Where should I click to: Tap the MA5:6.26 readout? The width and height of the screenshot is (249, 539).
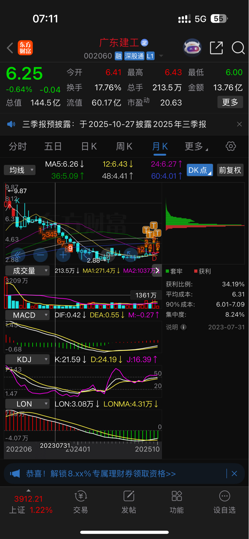pyautogui.click(x=64, y=164)
